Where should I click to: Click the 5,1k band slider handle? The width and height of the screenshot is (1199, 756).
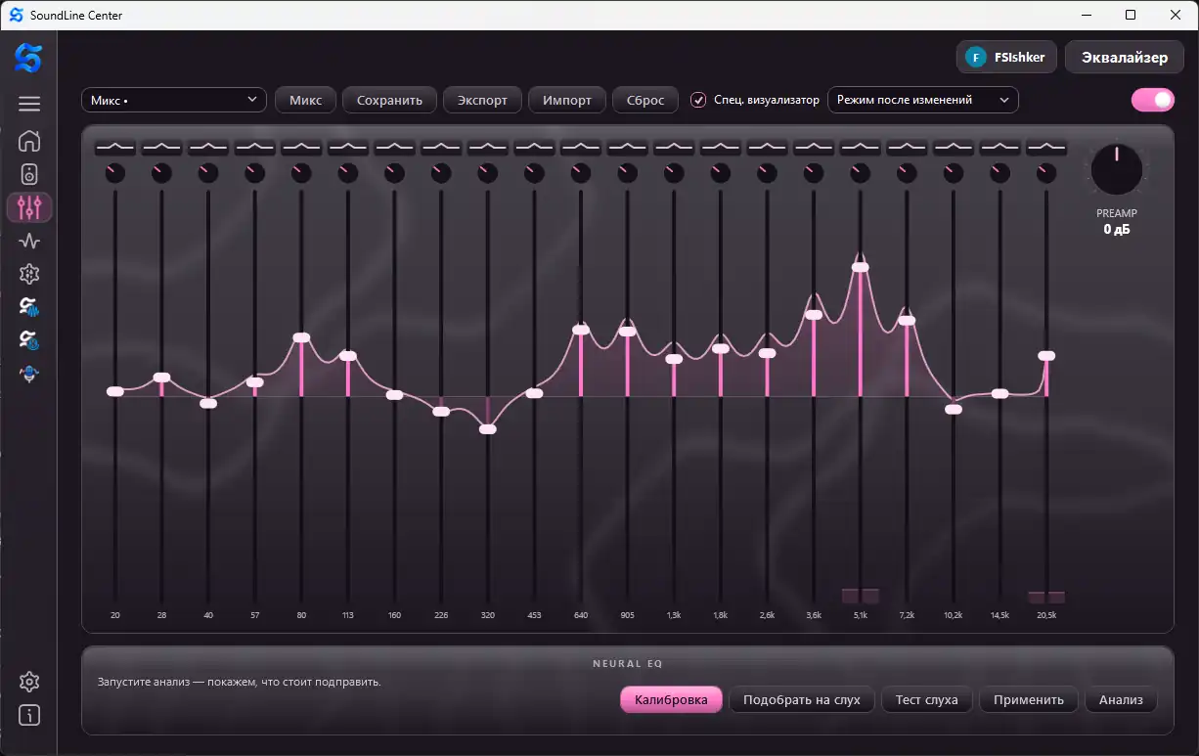pos(861,267)
